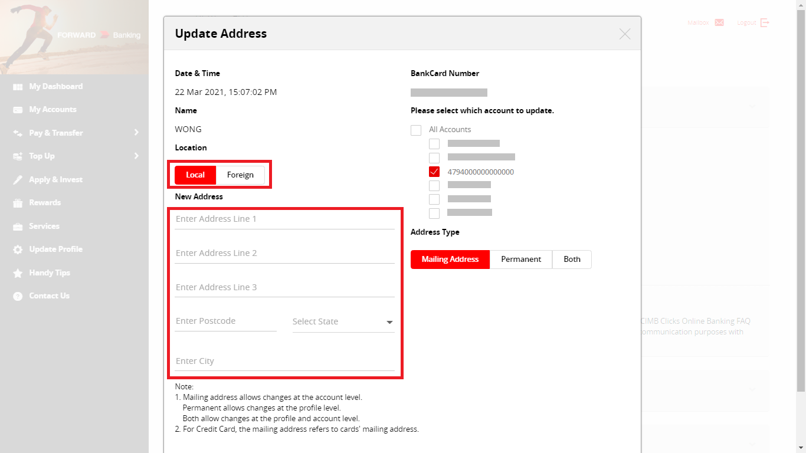Click the FORWARD Banking logo
Image resolution: width=806 pixels, height=453 pixels.
point(99,35)
